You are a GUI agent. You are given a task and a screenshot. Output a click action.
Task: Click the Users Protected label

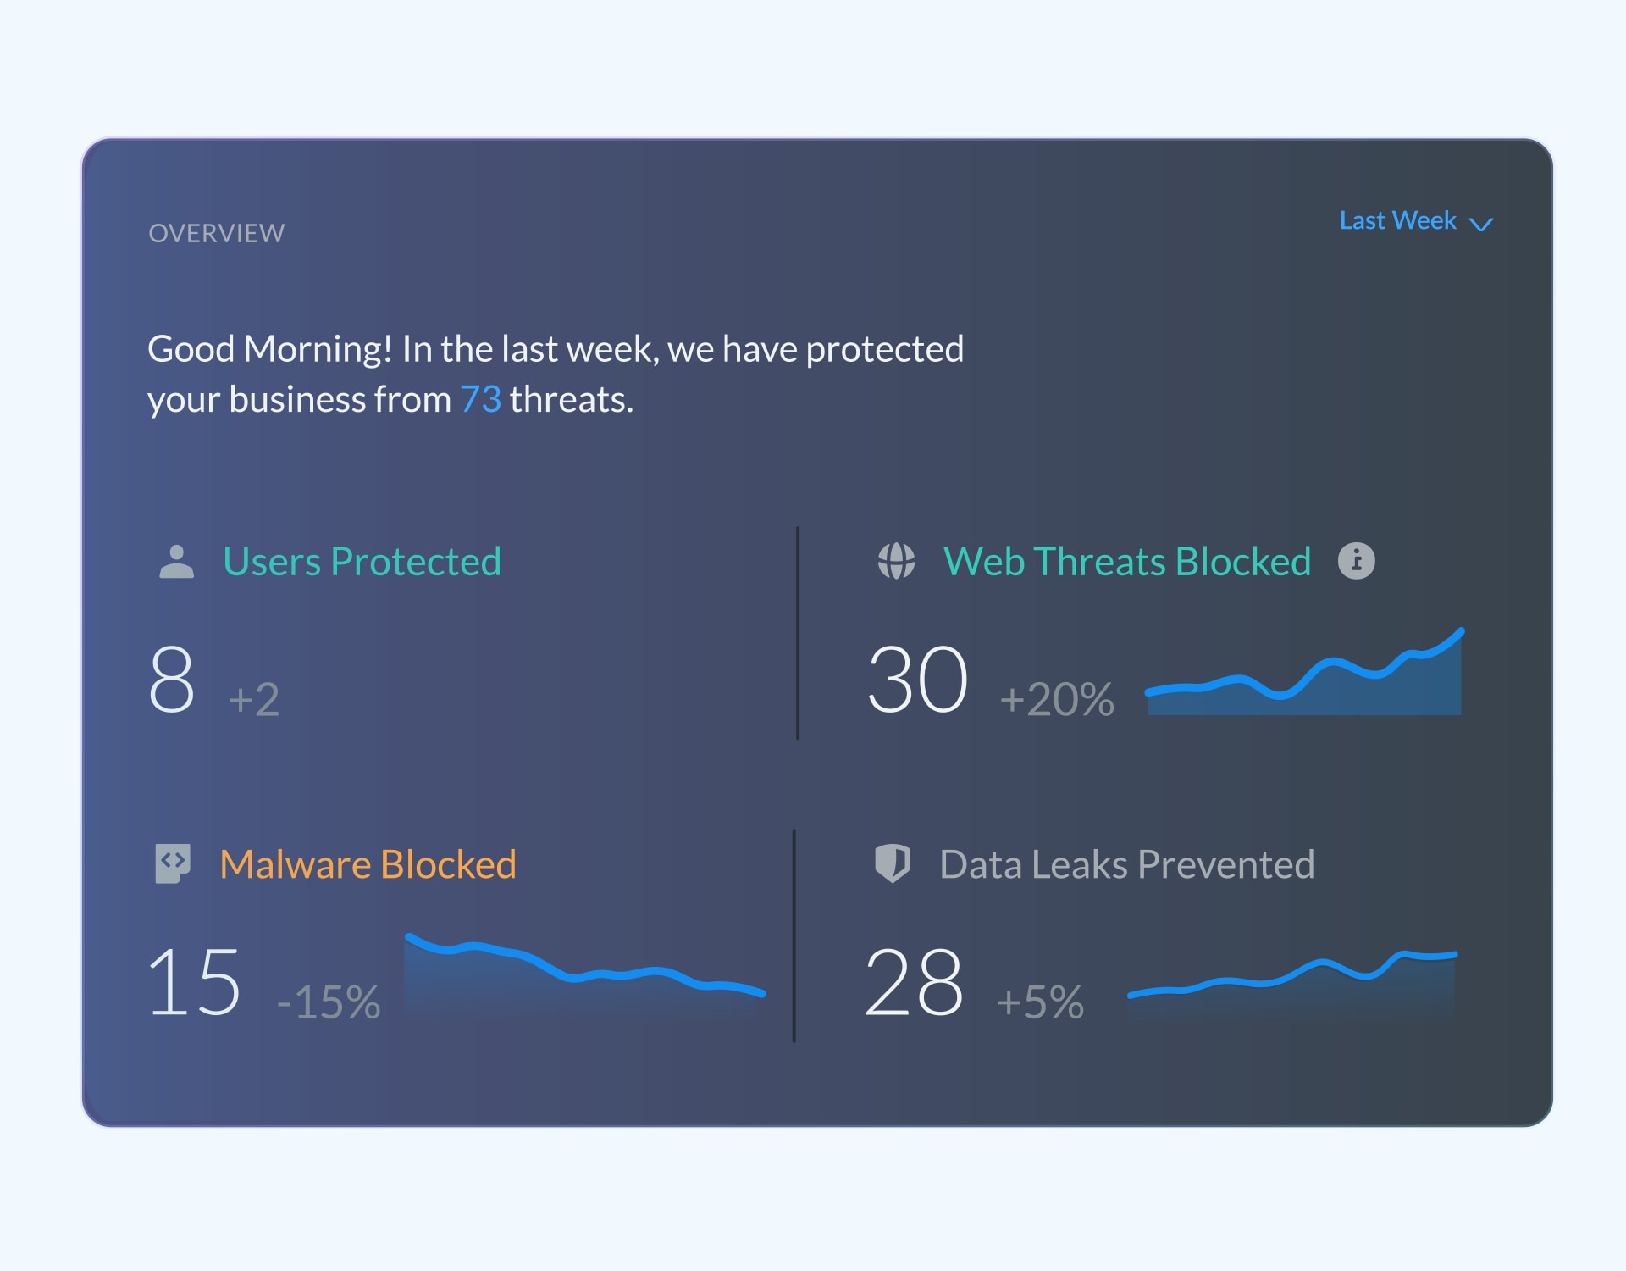point(362,561)
